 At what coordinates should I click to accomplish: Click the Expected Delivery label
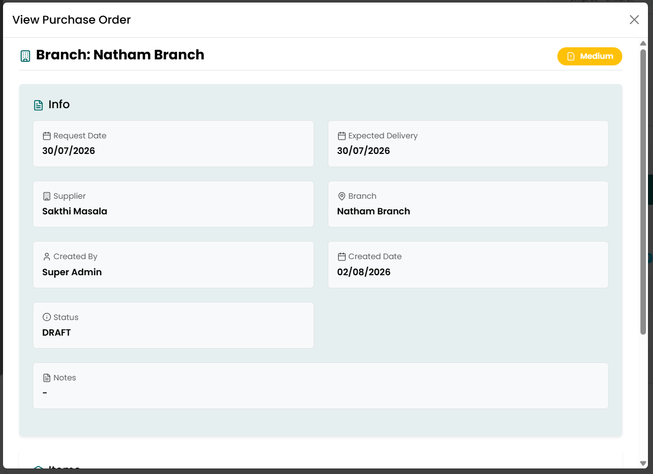pyautogui.click(x=383, y=136)
